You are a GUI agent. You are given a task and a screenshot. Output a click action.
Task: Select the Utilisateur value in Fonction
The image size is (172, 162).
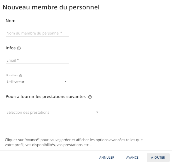[x=15, y=82]
